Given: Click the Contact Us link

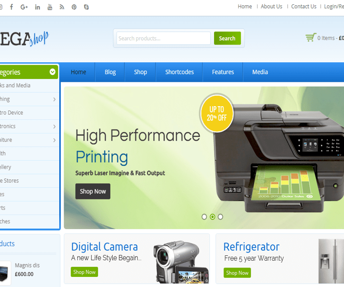Looking at the screenshot, I should [304, 7].
